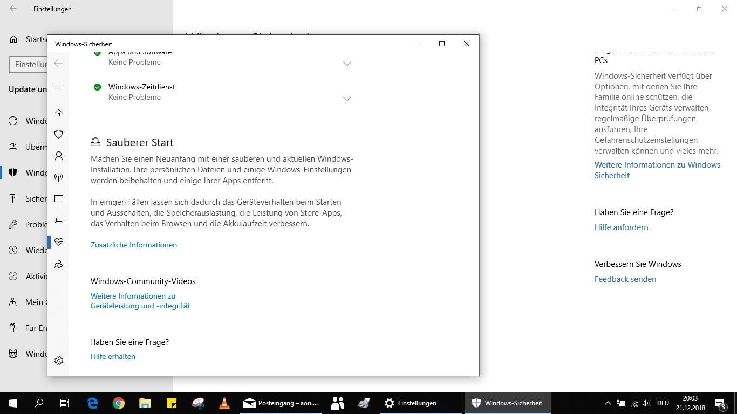This screenshot has height=414, width=737.
Task: Select the Windows-Sicherheit shield item in Einstellungen
Action: click(24, 172)
